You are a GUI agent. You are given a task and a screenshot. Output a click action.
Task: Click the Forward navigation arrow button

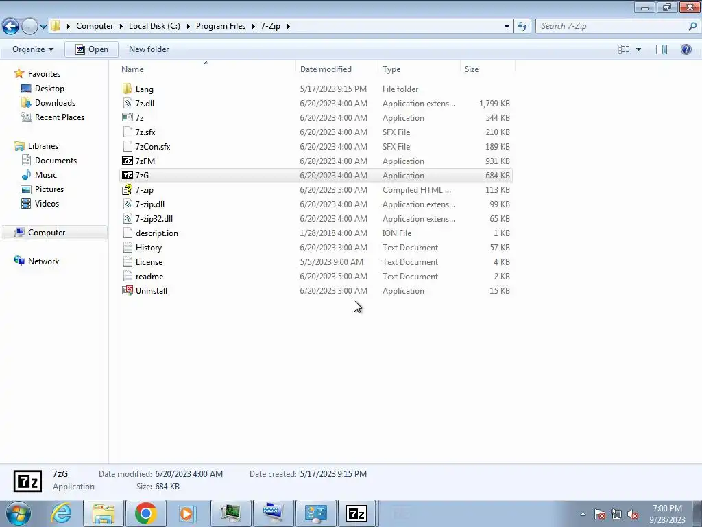coord(29,26)
